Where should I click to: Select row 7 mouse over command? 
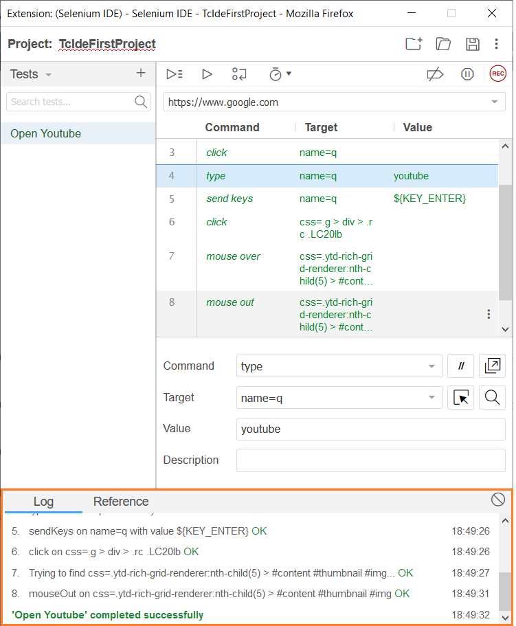(327, 268)
